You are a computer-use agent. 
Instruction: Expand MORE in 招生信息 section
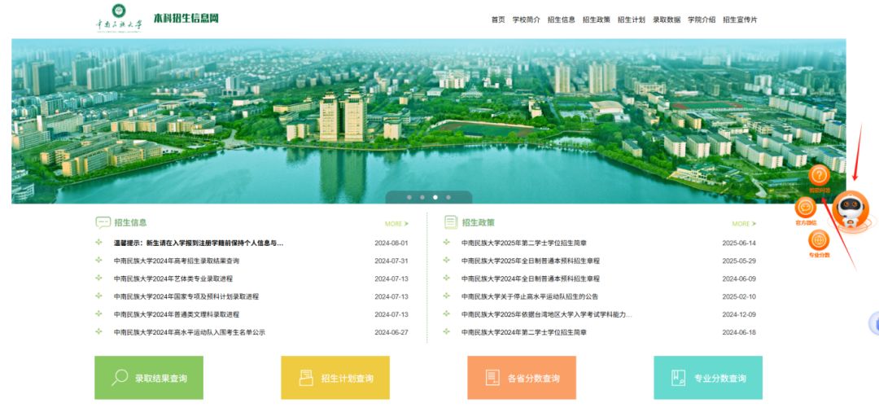[396, 223]
